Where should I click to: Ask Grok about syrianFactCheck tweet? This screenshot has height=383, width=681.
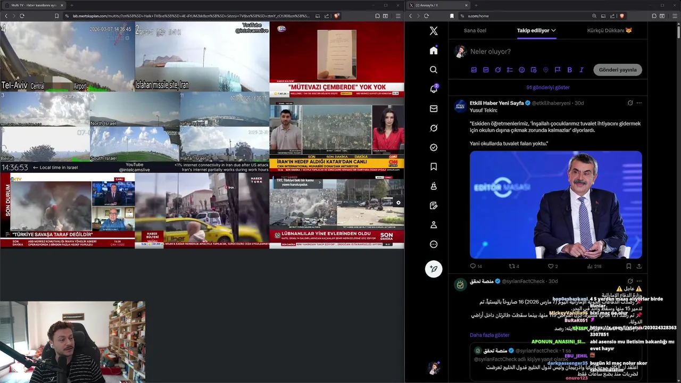[630, 281]
